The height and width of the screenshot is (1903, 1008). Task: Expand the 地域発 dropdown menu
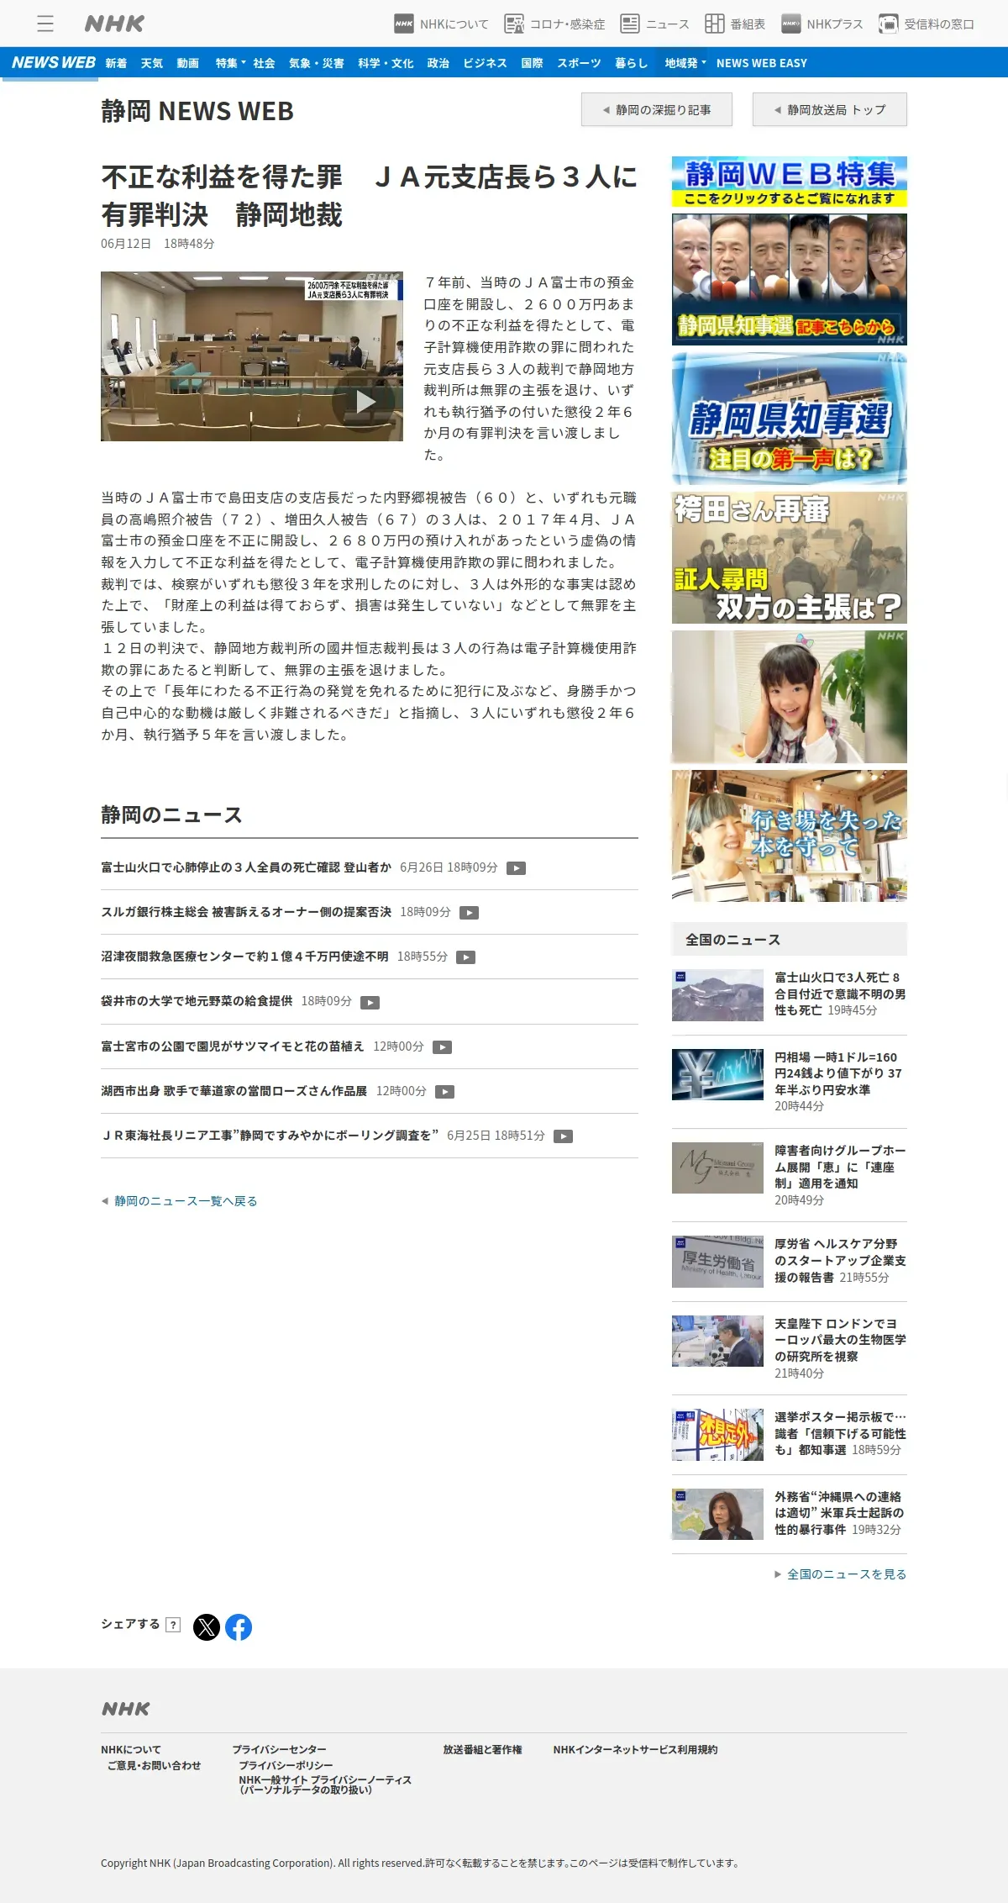point(685,63)
